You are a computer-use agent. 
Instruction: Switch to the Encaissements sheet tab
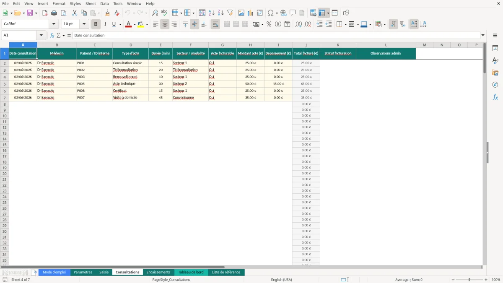[158, 272]
